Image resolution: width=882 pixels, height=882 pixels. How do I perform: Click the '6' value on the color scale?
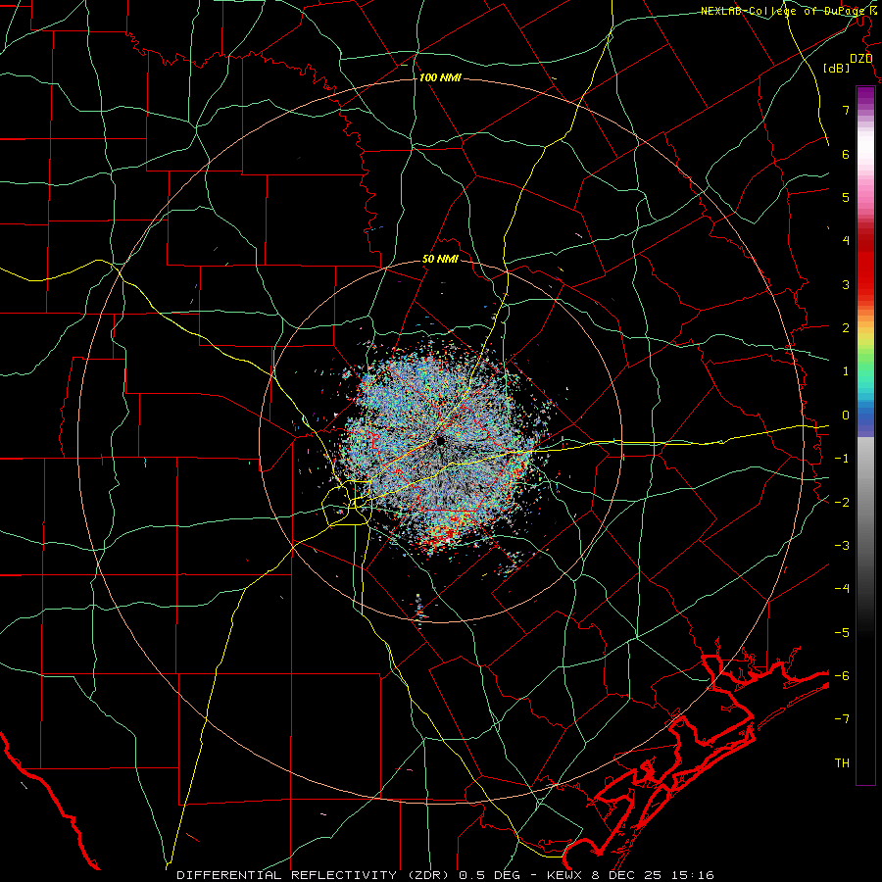846,154
